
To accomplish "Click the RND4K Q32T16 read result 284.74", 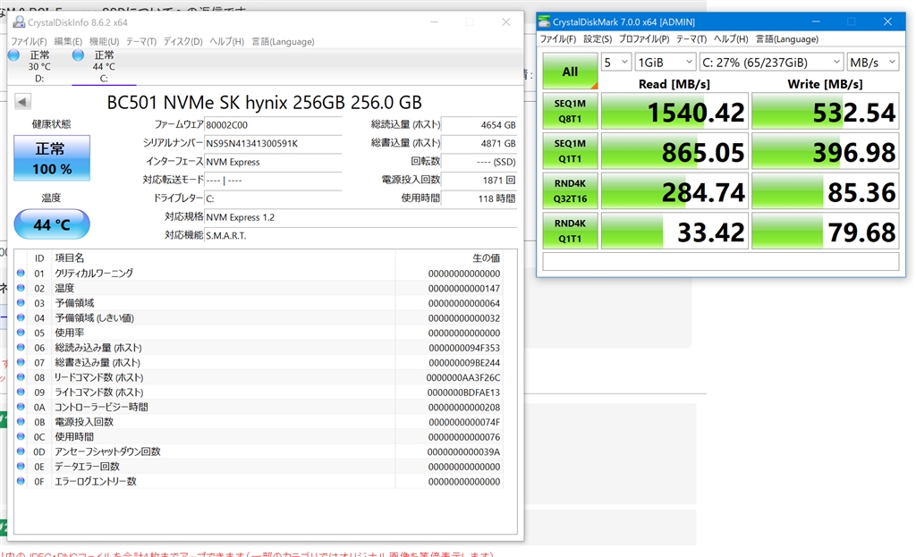I will pos(674,191).
